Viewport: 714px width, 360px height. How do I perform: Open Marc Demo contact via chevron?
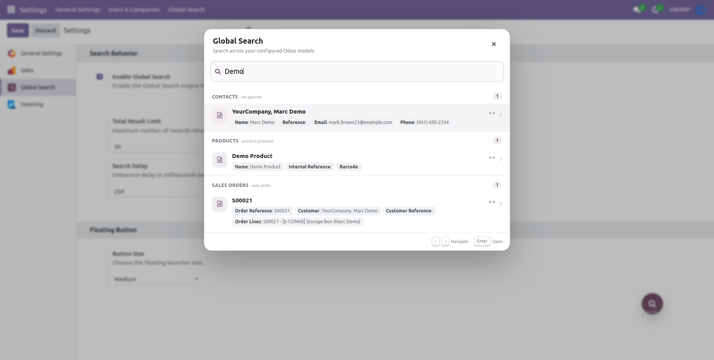tap(501, 115)
